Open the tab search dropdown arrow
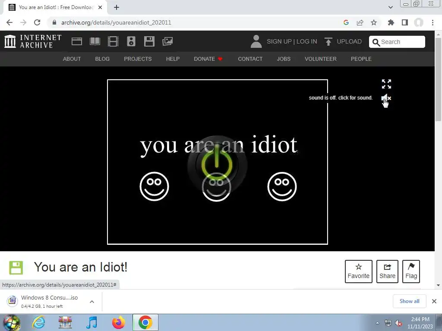Image resolution: width=442 pixels, height=331 pixels. [390, 7]
